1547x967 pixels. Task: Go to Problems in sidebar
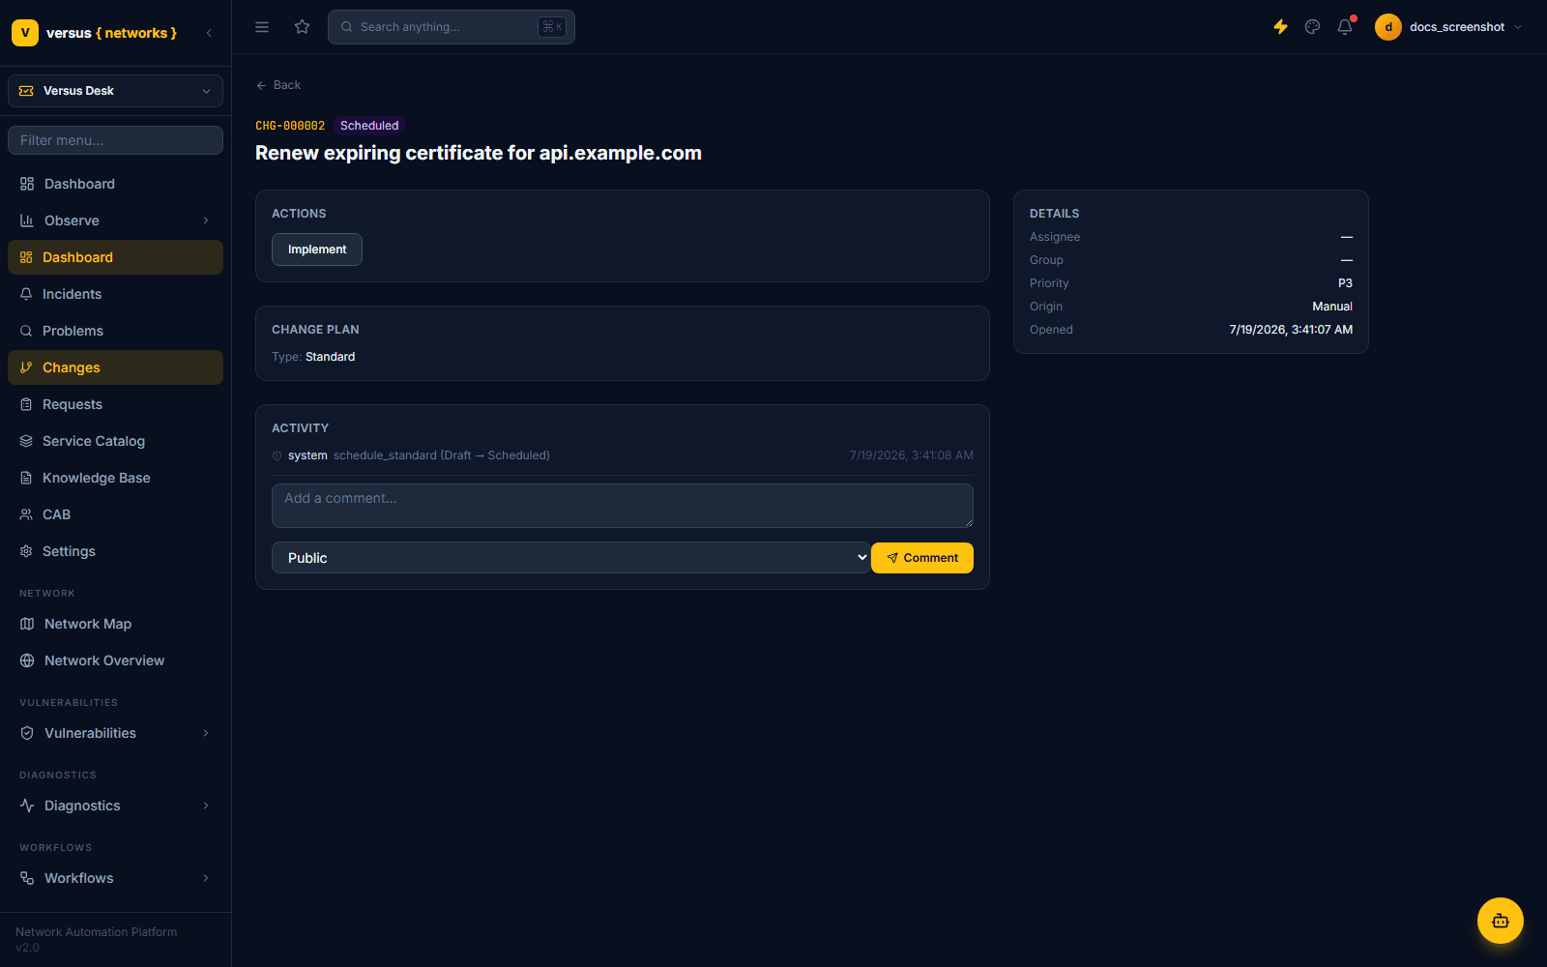pyautogui.click(x=115, y=331)
